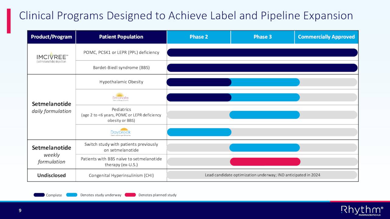Click the Phase 2 column header
The image size is (390, 219).
tap(199, 37)
